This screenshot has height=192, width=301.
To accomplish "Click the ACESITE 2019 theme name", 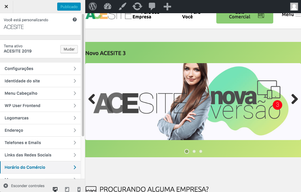I will click(x=18, y=51).
